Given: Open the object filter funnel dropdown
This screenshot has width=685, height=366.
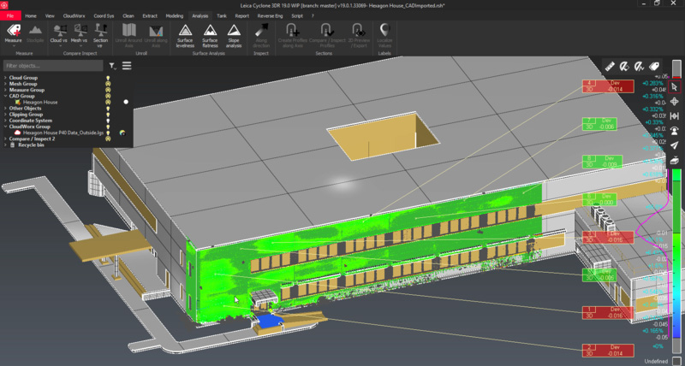Looking at the screenshot, I should [x=112, y=65].
